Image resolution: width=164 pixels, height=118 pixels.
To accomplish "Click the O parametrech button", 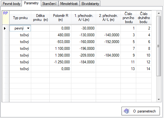I will coord(141,111).
